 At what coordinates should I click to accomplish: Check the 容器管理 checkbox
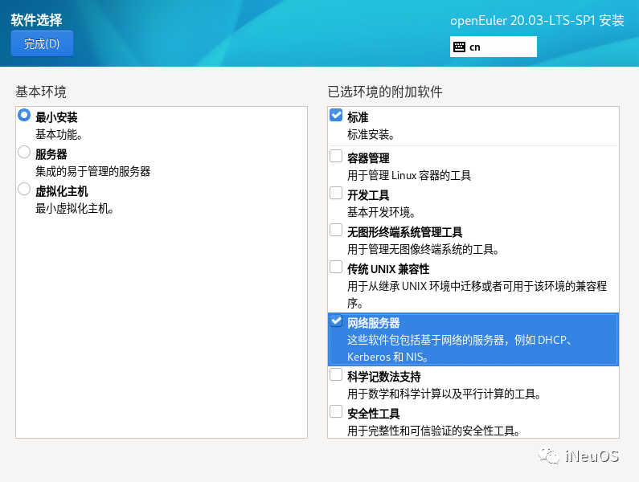tap(336, 156)
